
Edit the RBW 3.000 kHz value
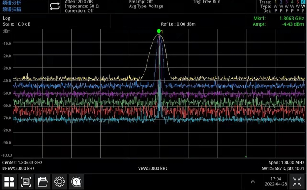18,168
